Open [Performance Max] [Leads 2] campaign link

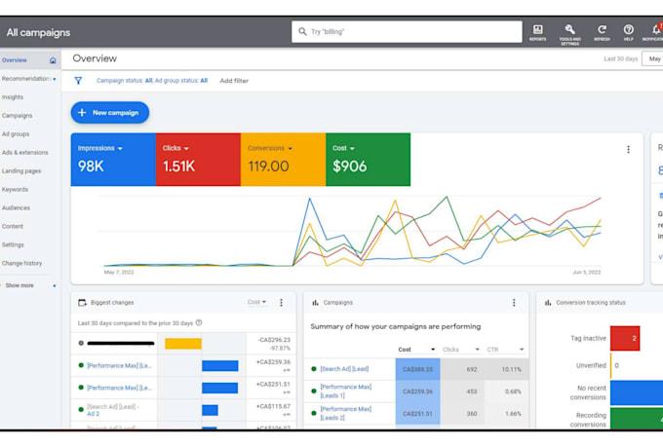346,413
